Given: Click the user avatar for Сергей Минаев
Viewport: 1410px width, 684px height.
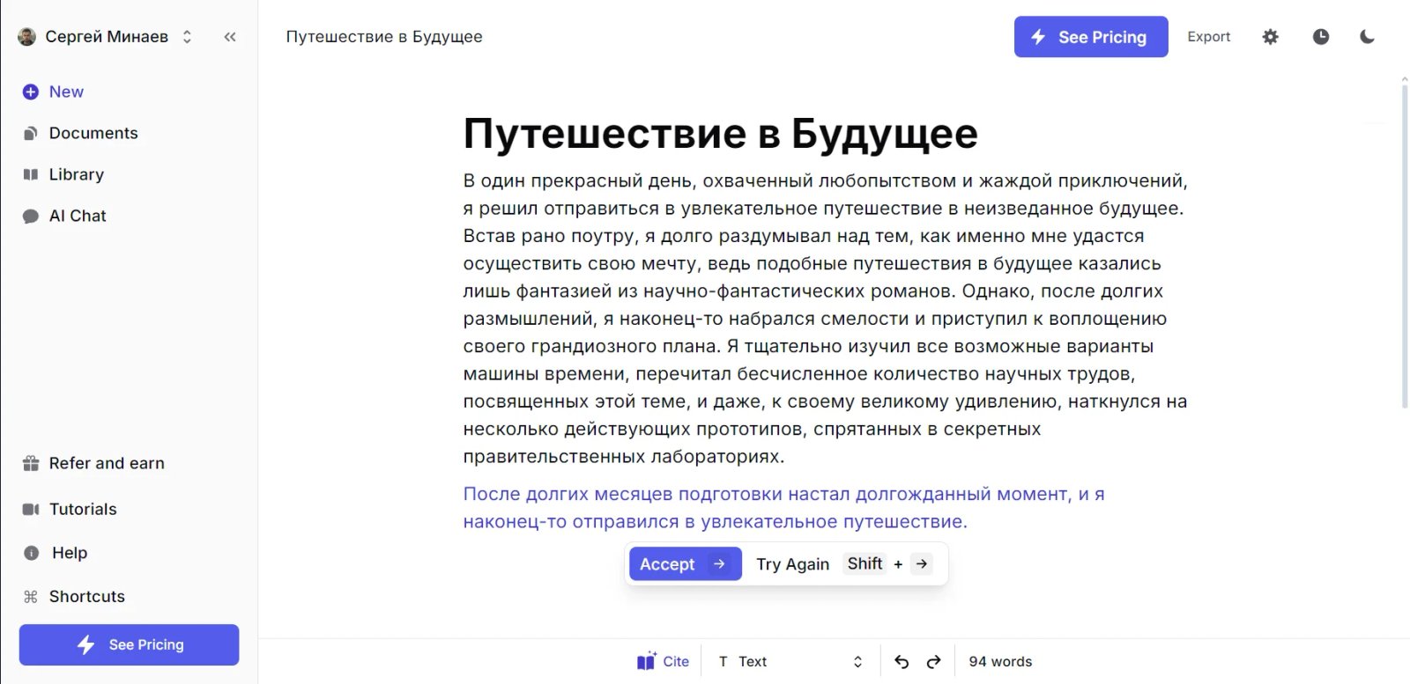Looking at the screenshot, I should [27, 37].
